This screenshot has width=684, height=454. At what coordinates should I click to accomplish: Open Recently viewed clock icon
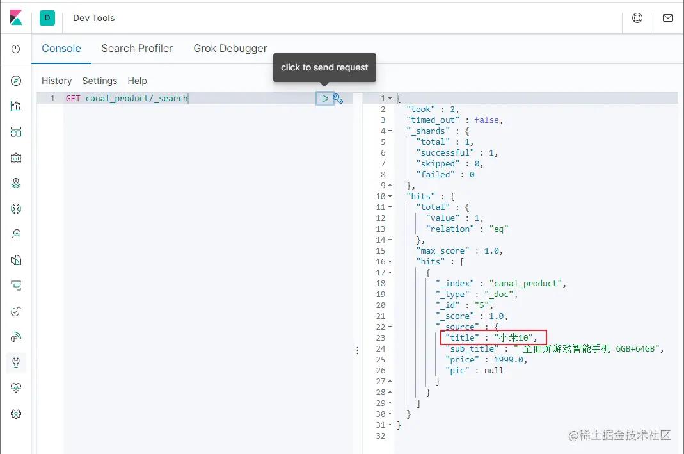tap(16, 49)
